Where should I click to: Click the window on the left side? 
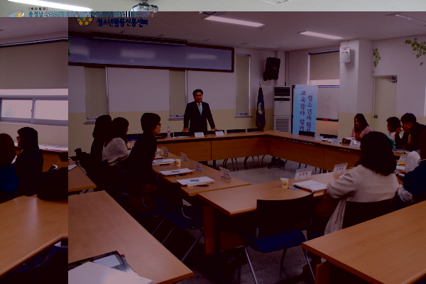click(x=34, y=109)
